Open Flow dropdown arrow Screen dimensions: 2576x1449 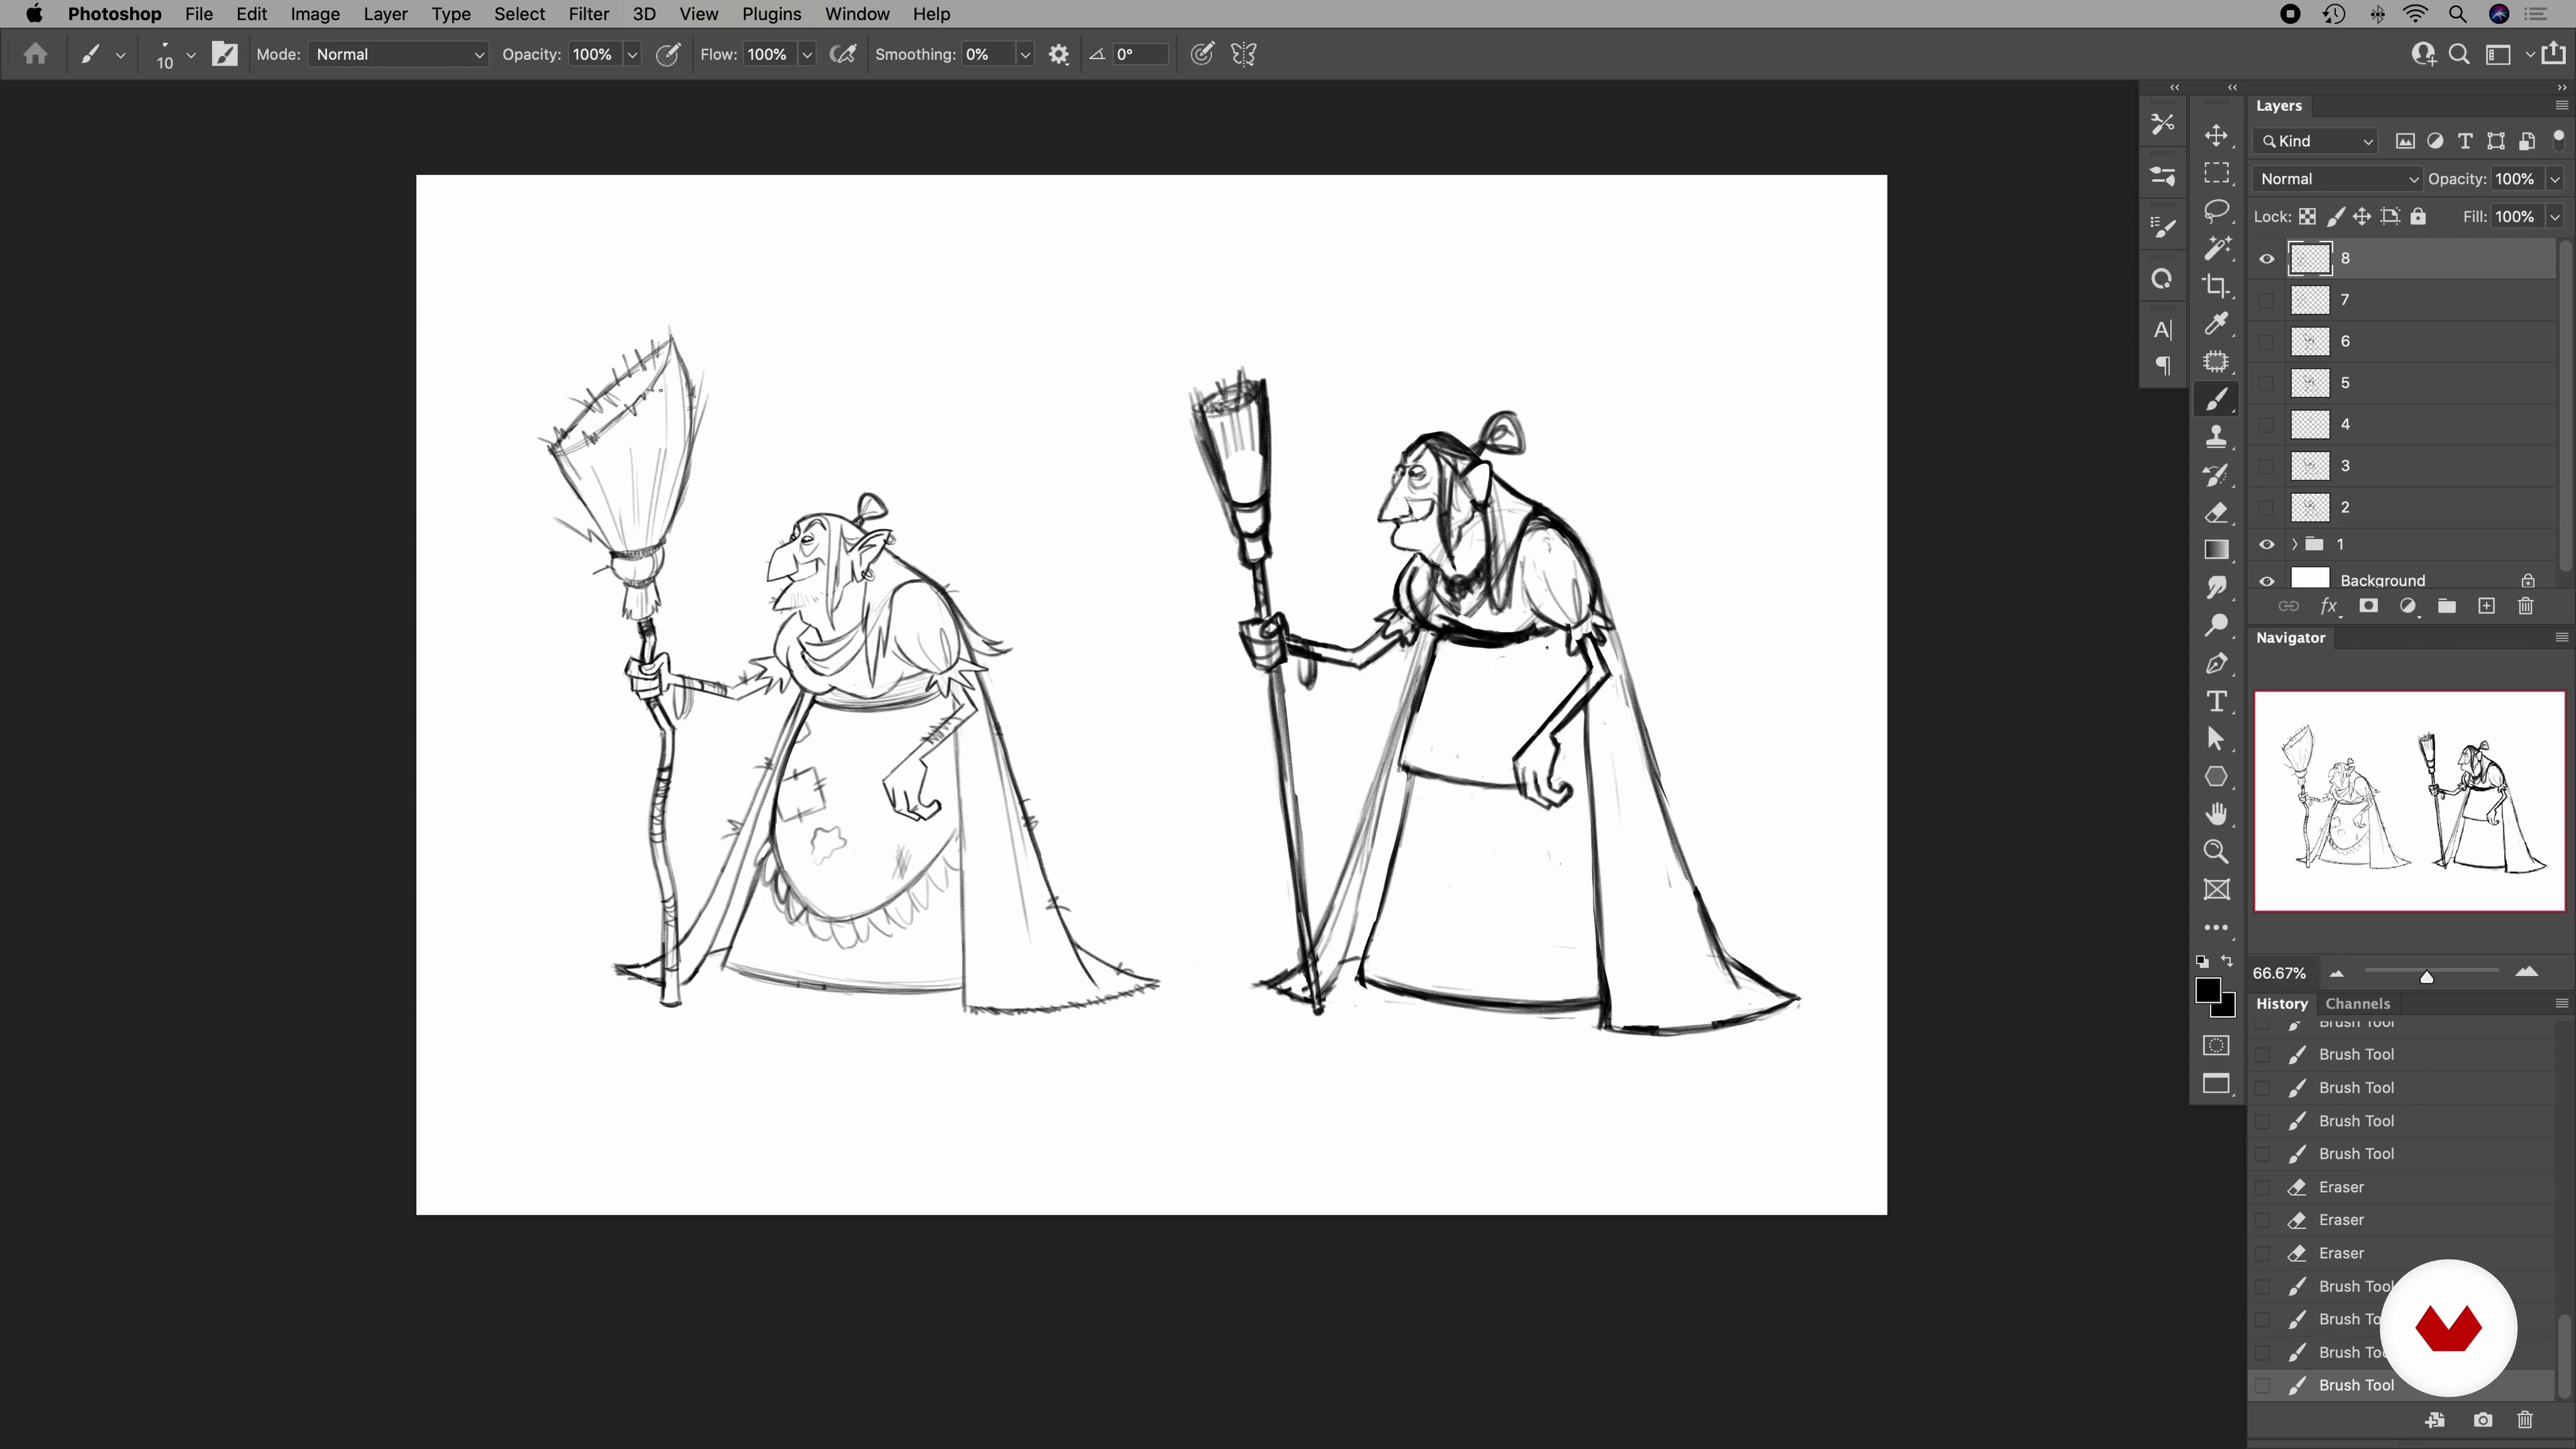806,54
